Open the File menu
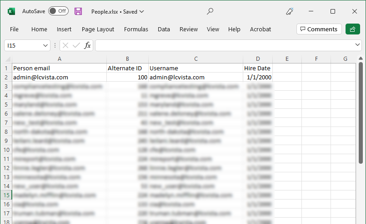Viewport: 366px width, 224px height. click(14, 29)
